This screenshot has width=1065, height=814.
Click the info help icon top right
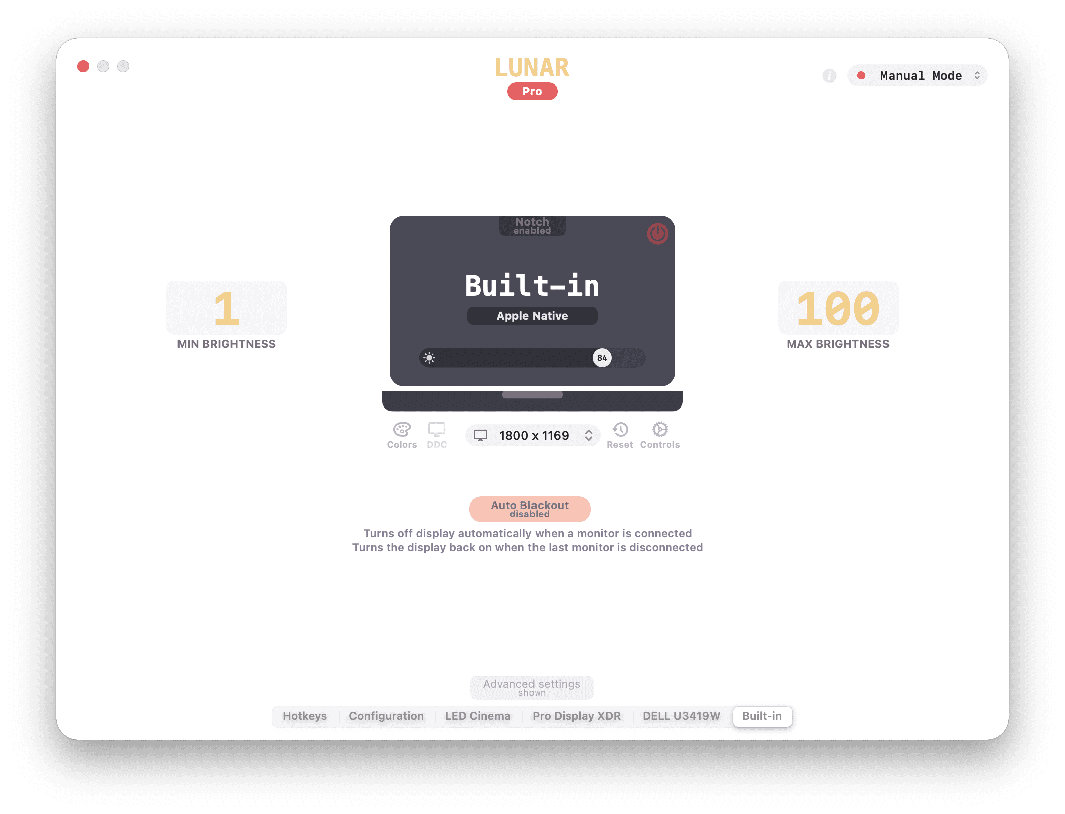pyautogui.click(x=829, y=74)
